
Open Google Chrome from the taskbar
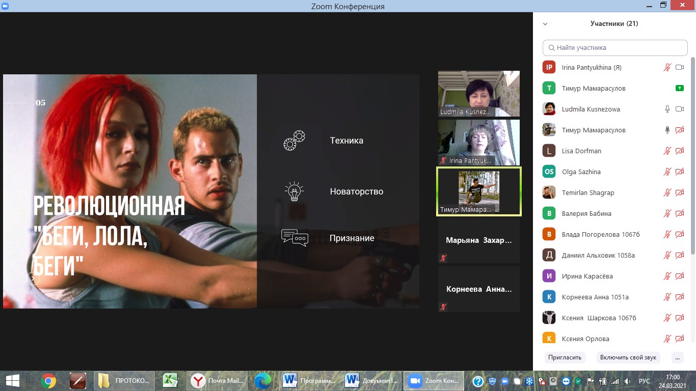[x=48, y=380]
